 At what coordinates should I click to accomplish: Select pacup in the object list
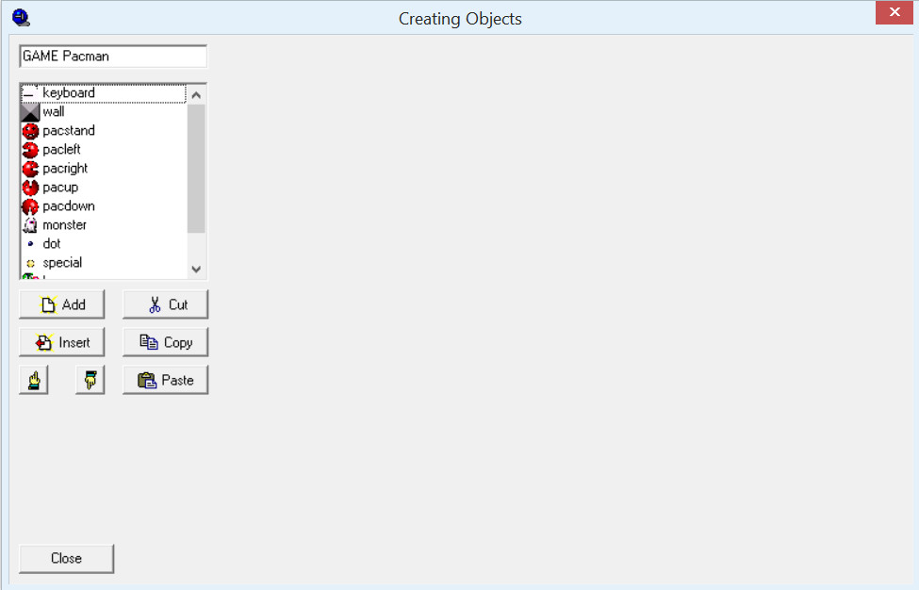(104, 188)
